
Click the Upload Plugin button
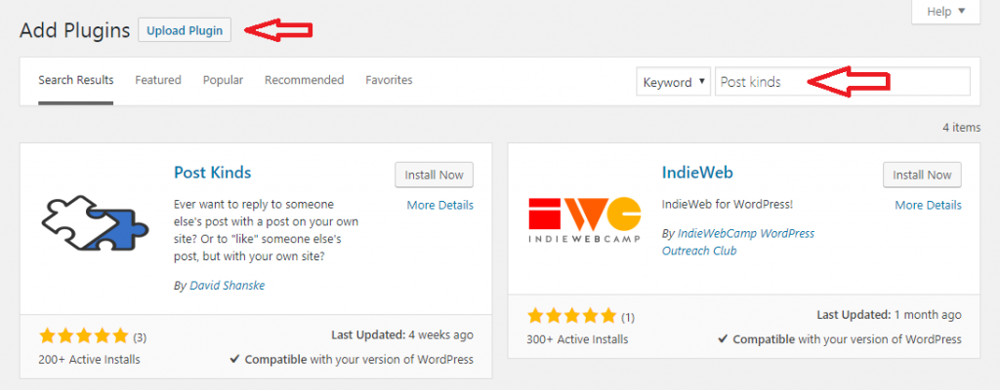pyautogui.click(x=185, y=30)
